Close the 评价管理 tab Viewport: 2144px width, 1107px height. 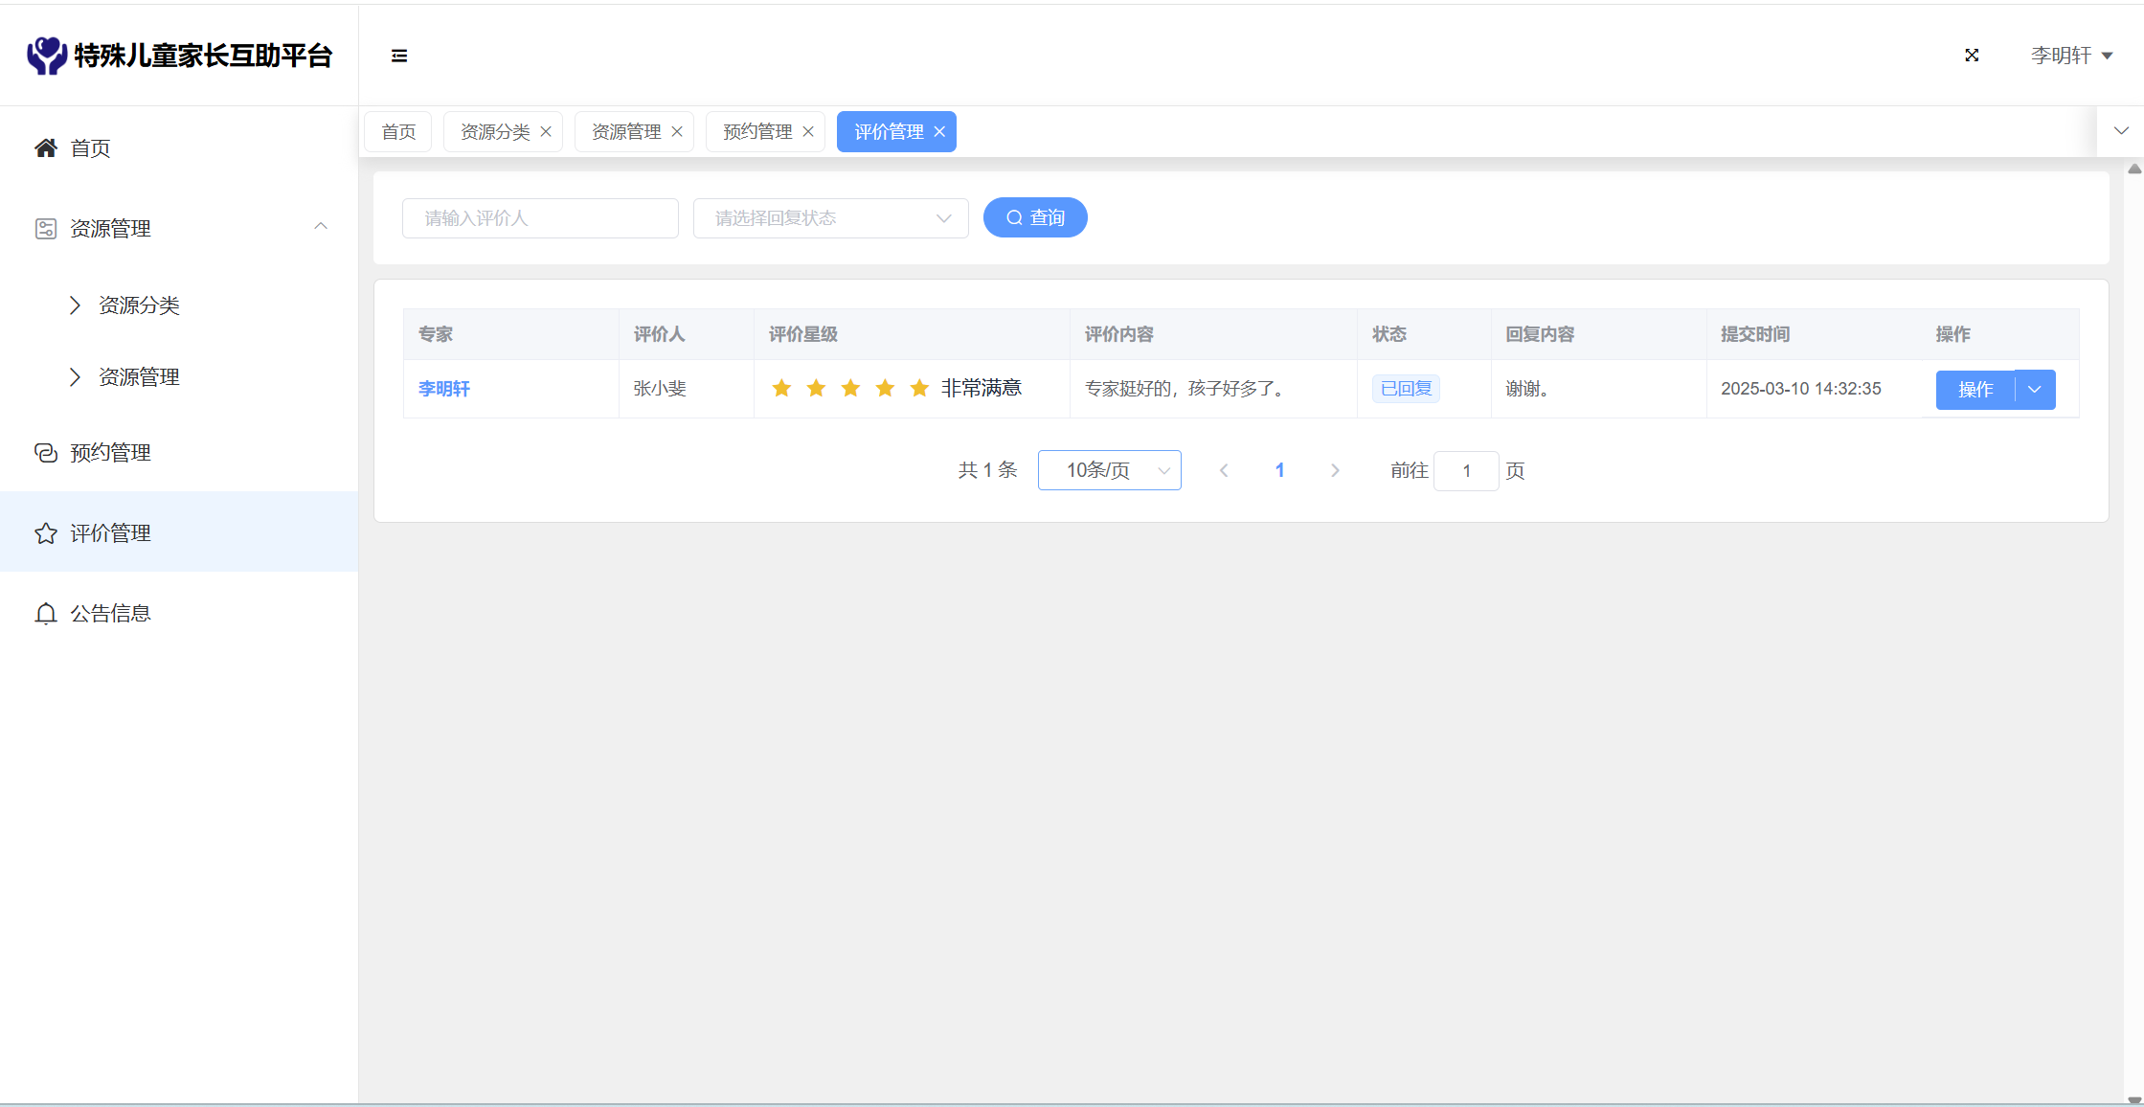(939, 131)
